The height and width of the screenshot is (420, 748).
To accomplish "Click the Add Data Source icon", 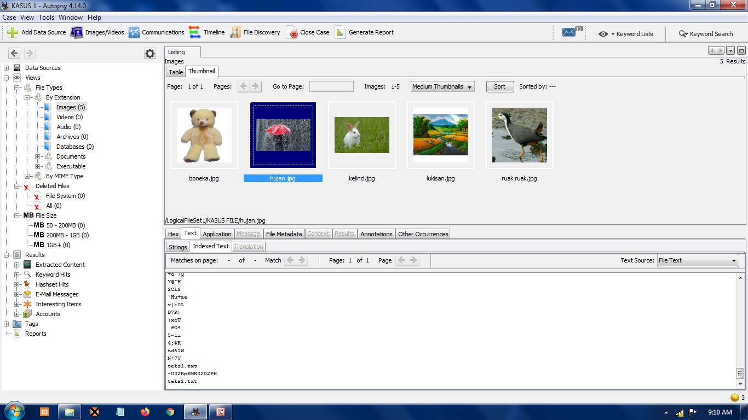I will [13, 32].
